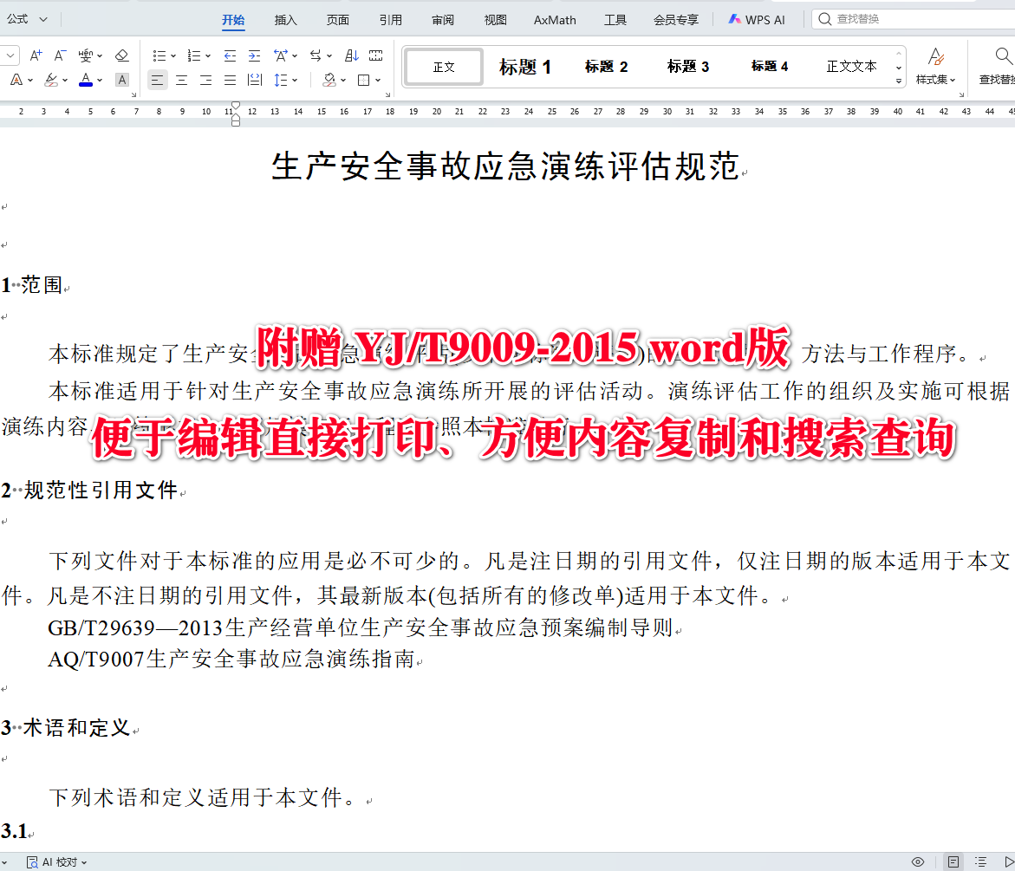Select the pinyin guide icon
1015x871 pixels.
(86, 55)
